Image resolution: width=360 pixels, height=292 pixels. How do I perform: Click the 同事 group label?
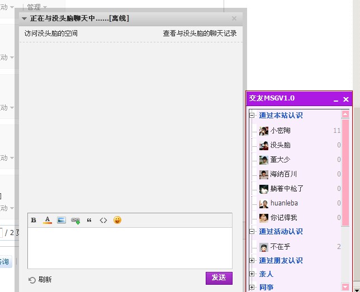coord(266,287)
